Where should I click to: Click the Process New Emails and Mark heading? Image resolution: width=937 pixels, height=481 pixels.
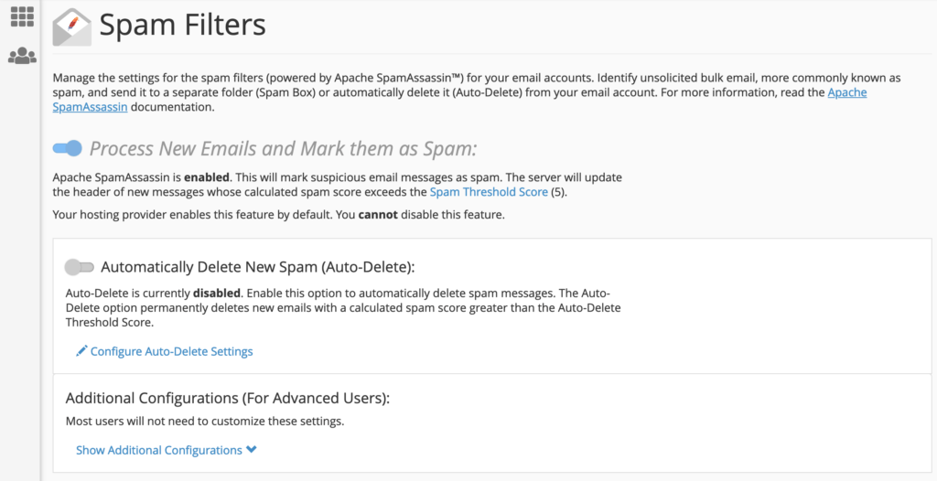[284, 149]
